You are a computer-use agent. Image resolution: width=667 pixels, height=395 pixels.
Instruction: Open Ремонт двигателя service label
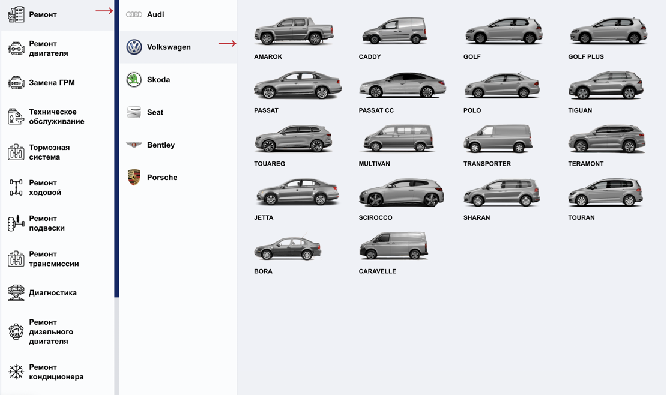point(49,49)
